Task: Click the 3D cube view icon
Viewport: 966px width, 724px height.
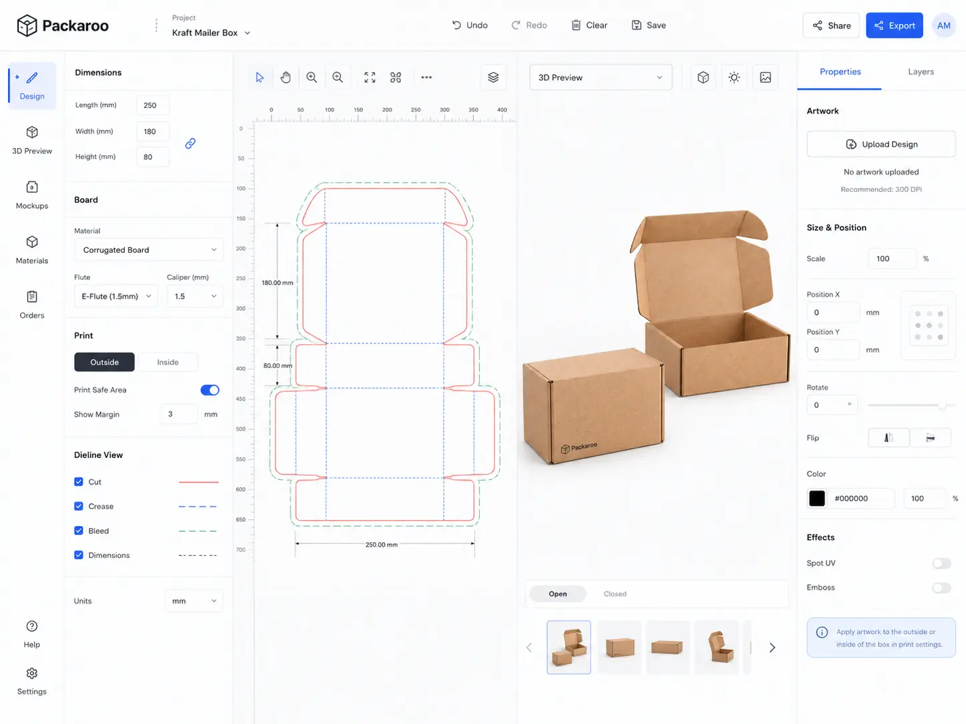Action: click(703, 77)
